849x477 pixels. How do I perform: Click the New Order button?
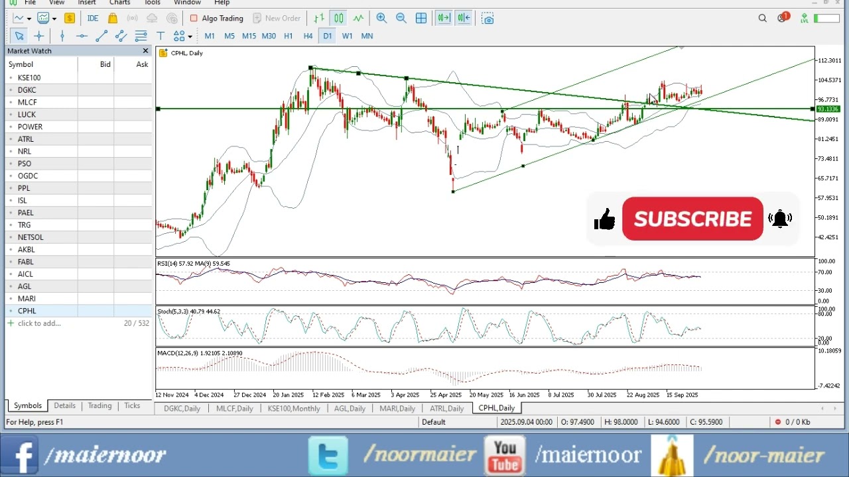(x=277, y=19)
